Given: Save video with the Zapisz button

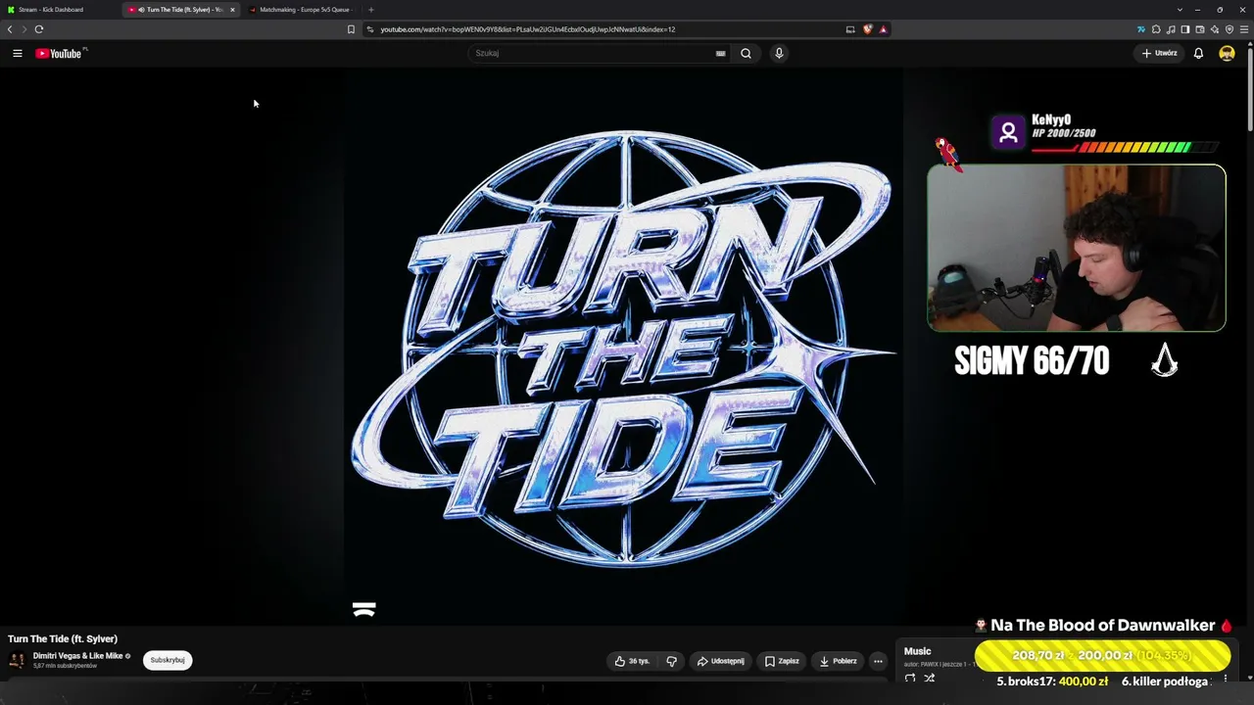Looking at the screenshot, I should coord(782,661).
